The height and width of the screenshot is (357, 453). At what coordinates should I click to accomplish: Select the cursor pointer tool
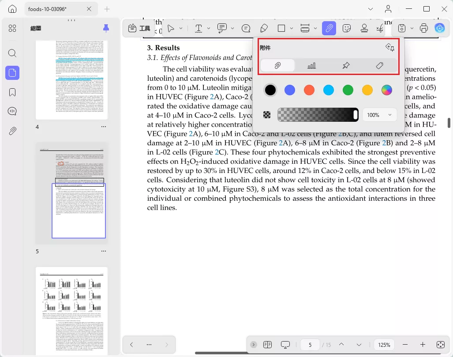[x=171, y=28]
